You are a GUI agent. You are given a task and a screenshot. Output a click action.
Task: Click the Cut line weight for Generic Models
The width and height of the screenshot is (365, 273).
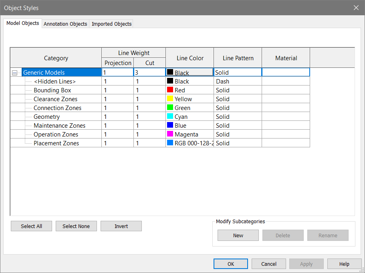tap(149, 73)
